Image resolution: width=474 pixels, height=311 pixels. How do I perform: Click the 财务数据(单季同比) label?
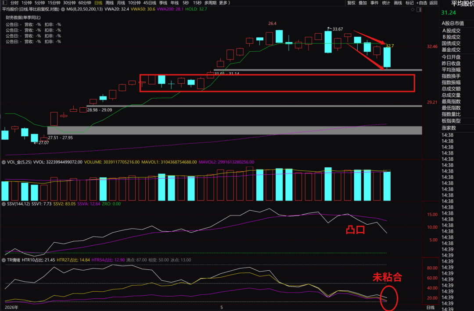[x=23, y=18]
